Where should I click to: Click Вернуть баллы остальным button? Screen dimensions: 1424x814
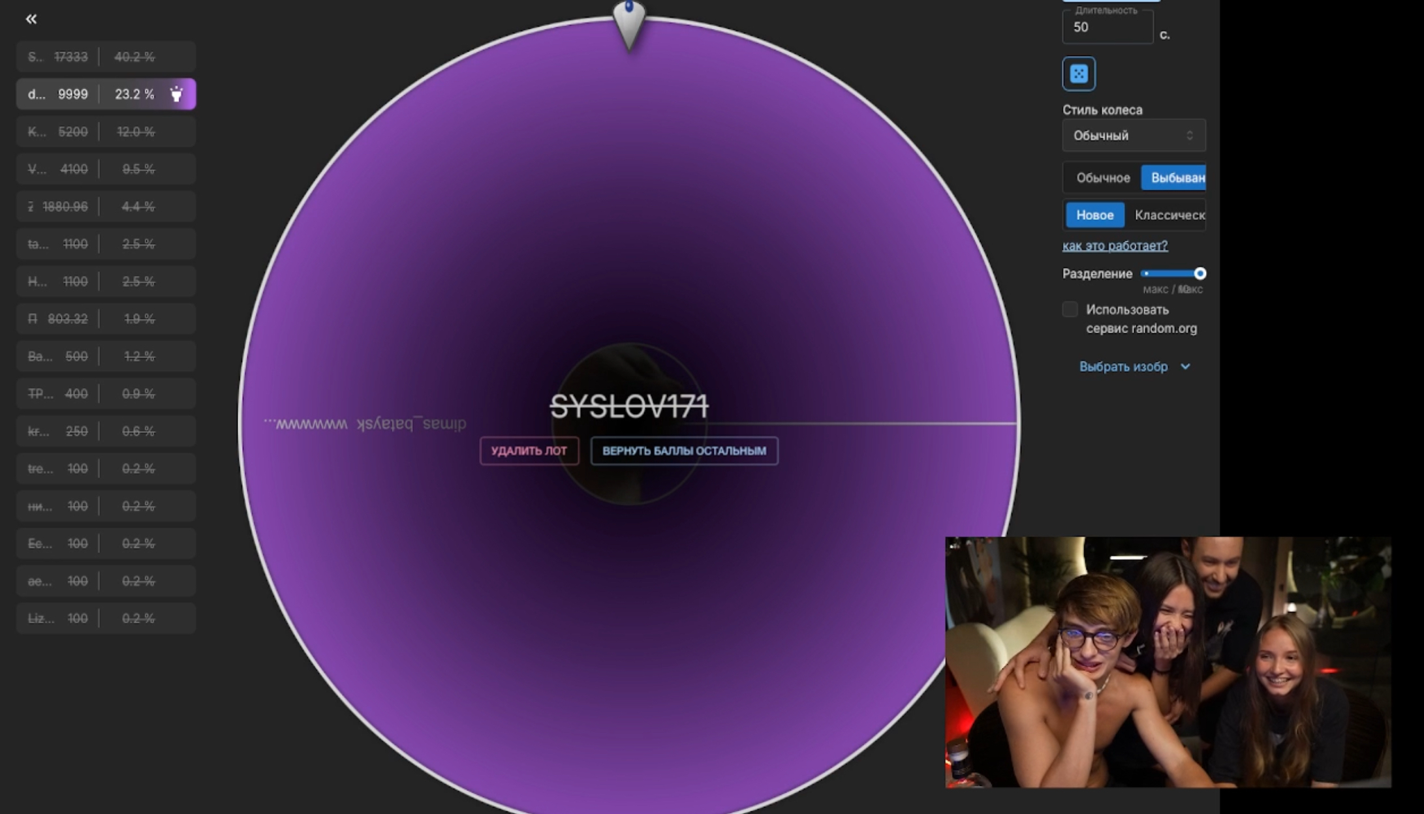[684, 451]
